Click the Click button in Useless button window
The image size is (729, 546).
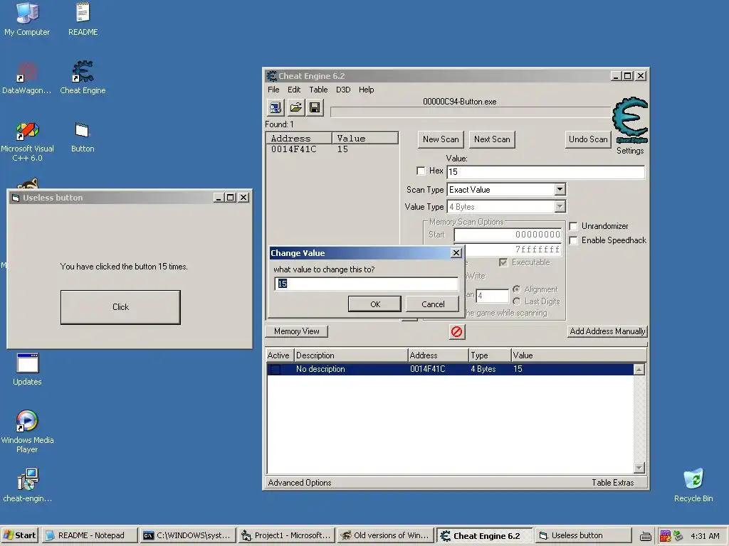click(x=120, y=307)
